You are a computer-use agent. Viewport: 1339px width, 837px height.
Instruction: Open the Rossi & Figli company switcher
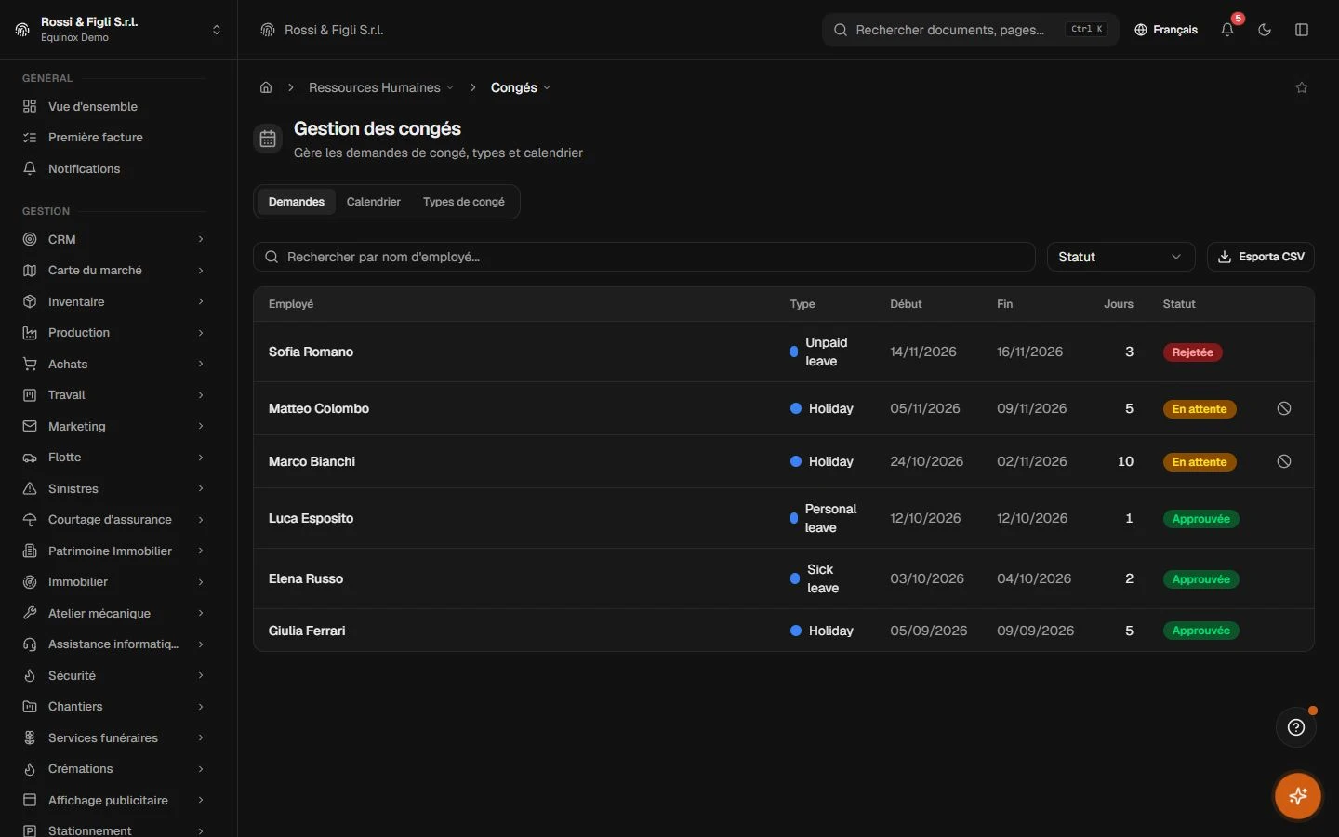pos(119,30)
